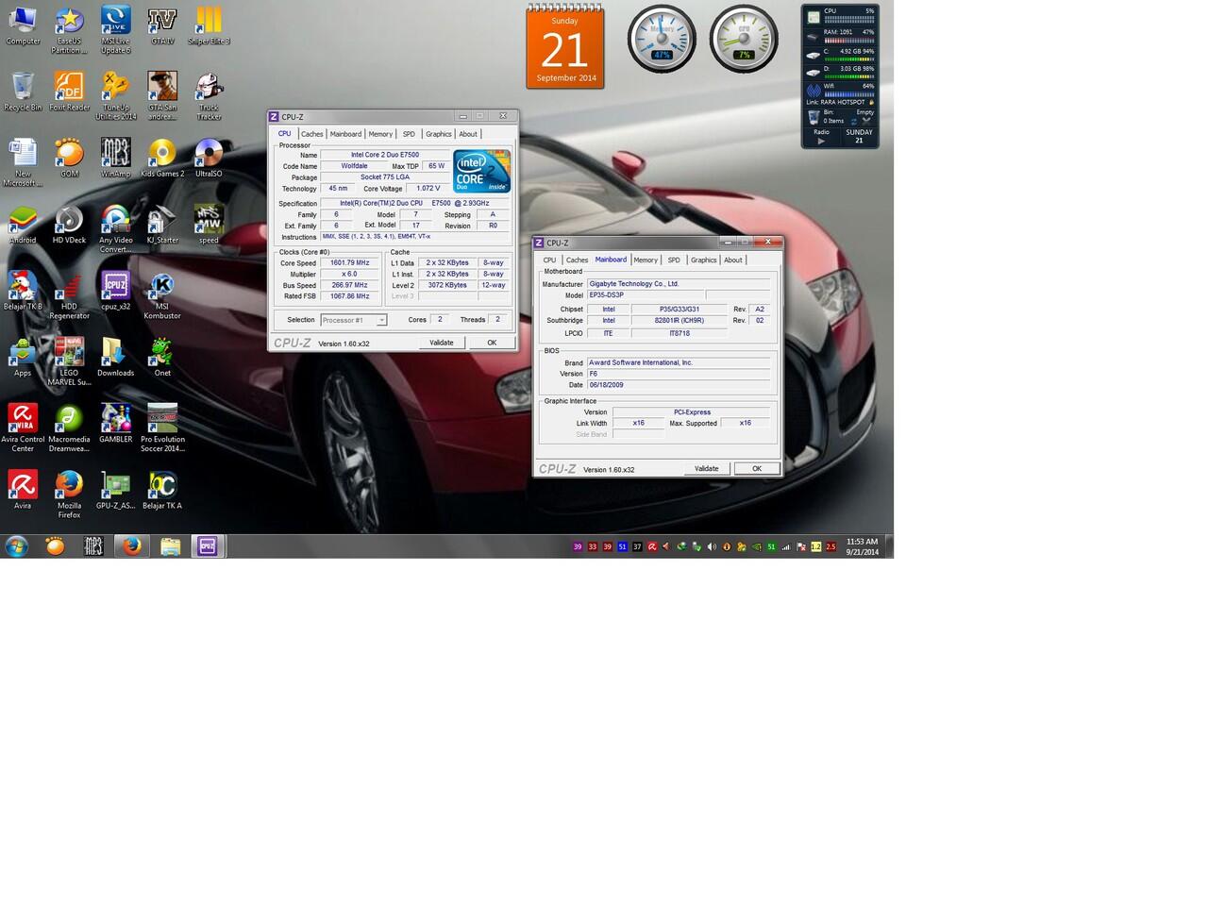
Task: Open the GTA San Andreas icon
Action: [x=162, y=95]
